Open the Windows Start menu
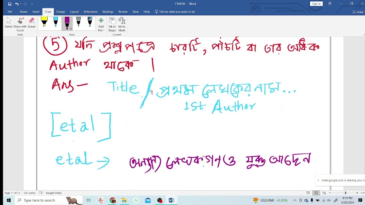 coord(8,200)
